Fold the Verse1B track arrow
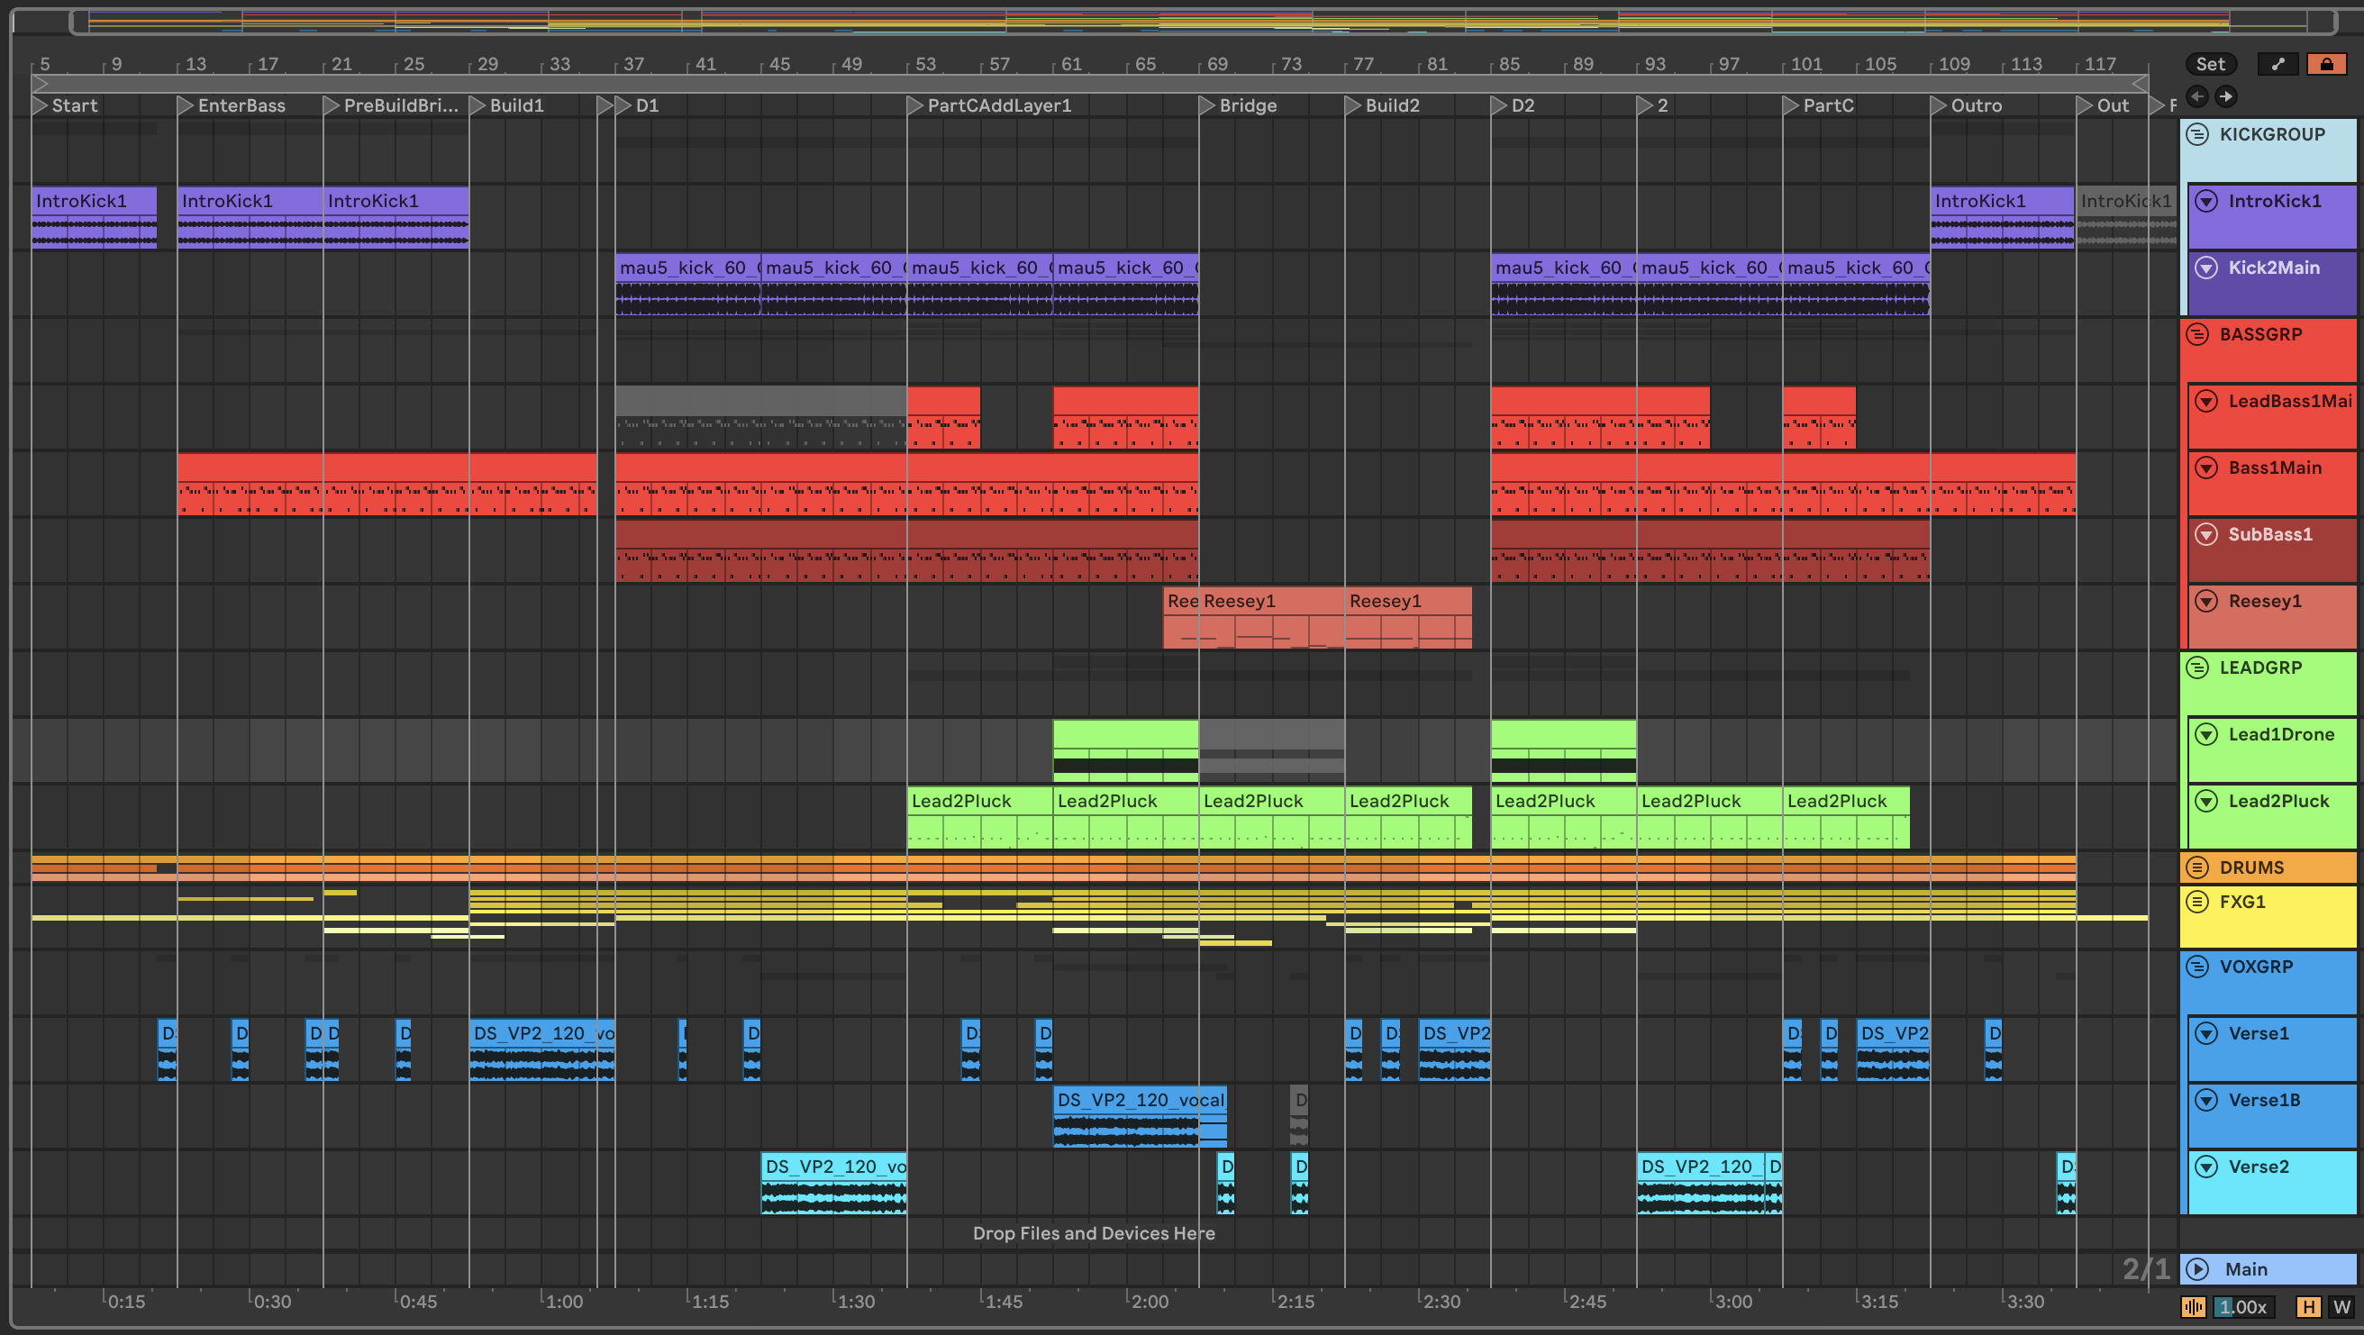This screenshot has height=1335, width=2364. tap(2206, 1100)
